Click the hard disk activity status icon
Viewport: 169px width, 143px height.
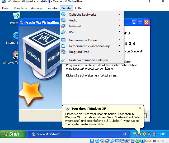[92, 141]
